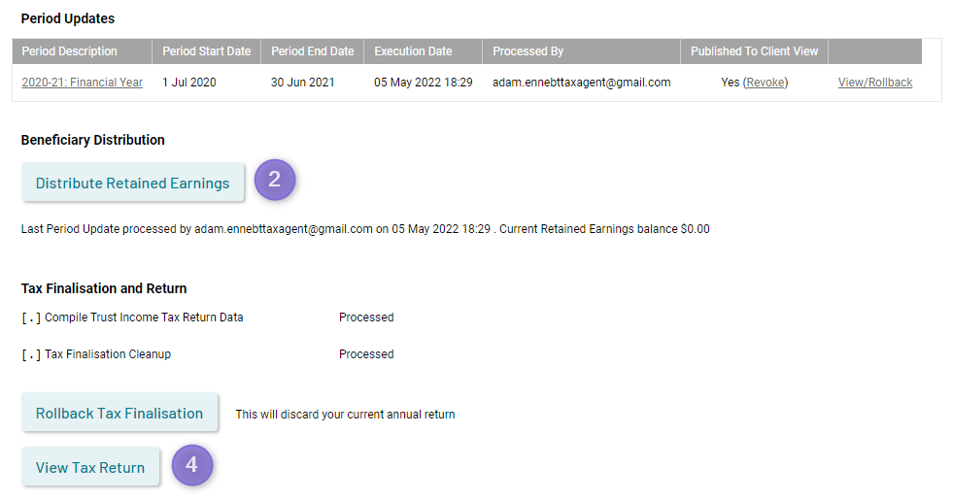Click the 1 Jul 2020 start date cell

coord(189,83)
